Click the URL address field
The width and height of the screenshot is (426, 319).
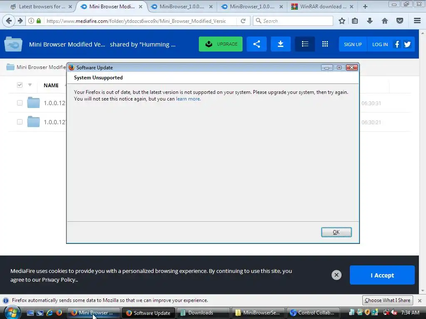click(x=136, y=21)
